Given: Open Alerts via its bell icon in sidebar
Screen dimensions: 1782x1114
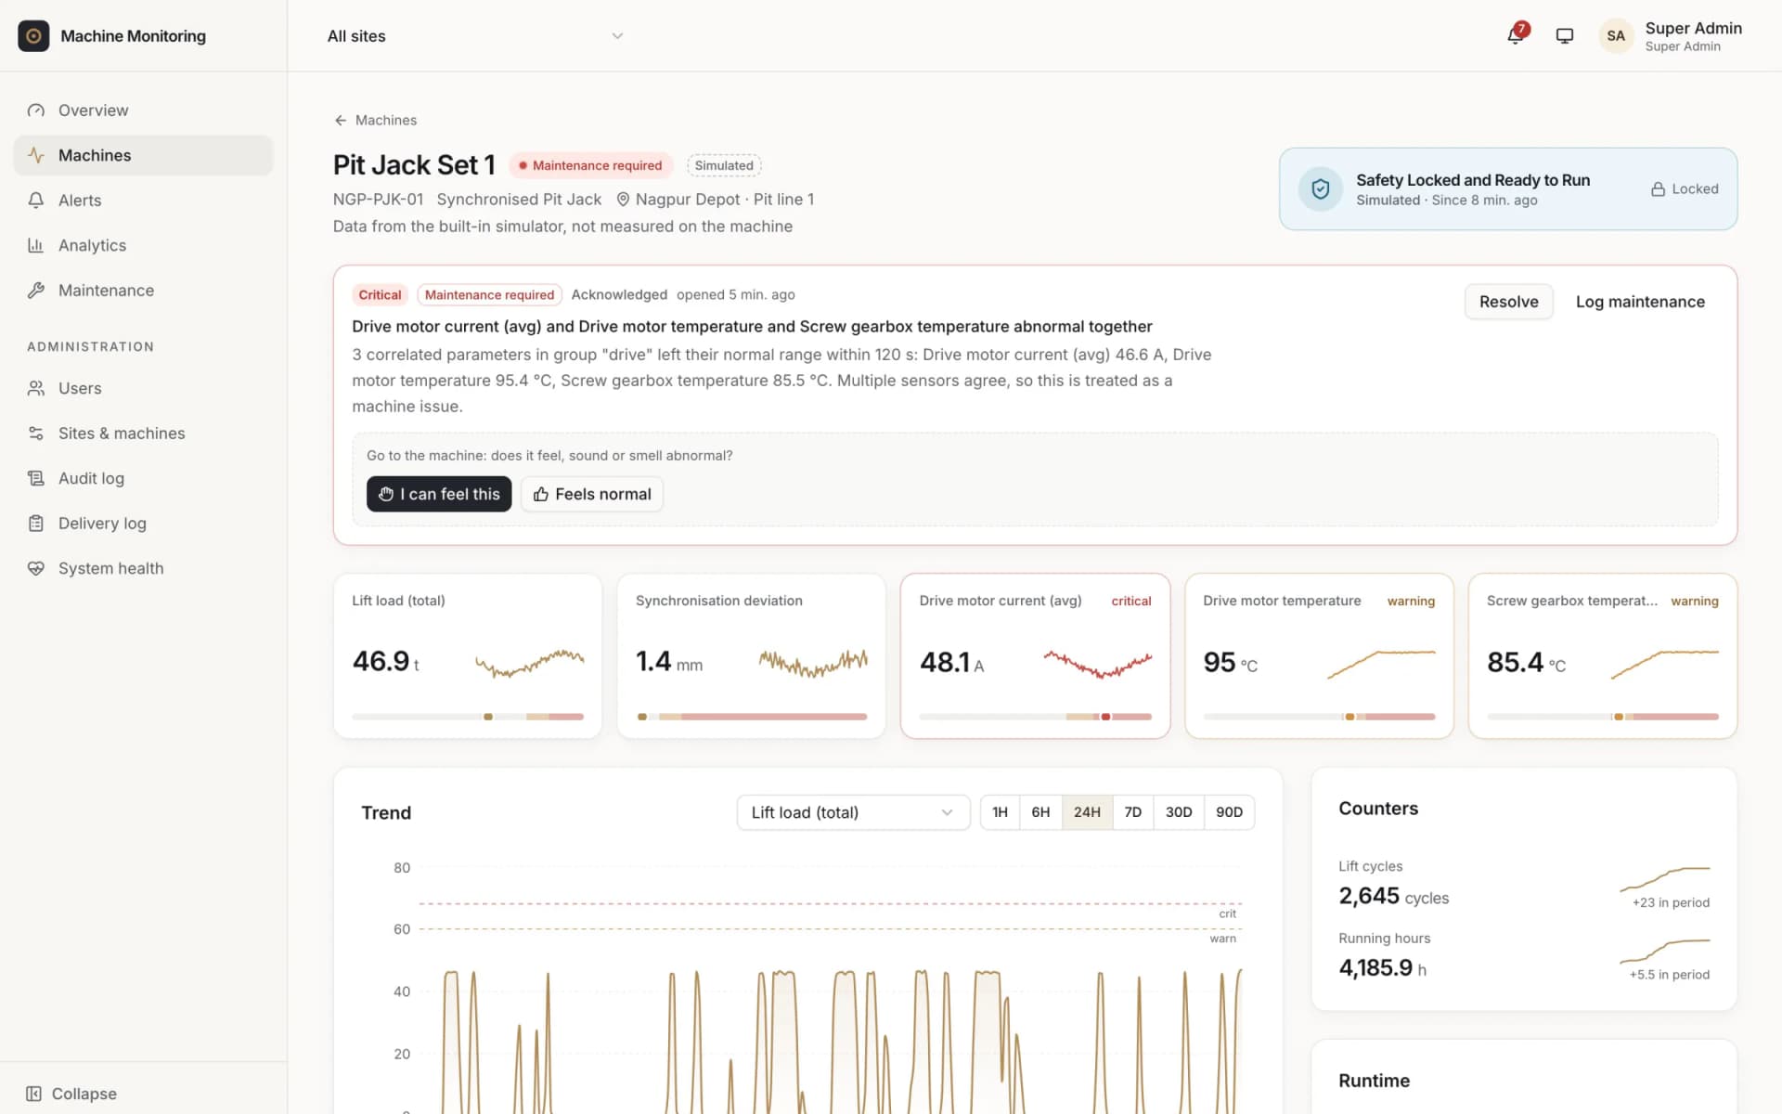Looking at the screenshot, I should (x=36, y=201).
